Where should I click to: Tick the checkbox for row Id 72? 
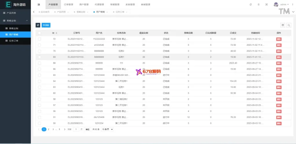point(40,39)
